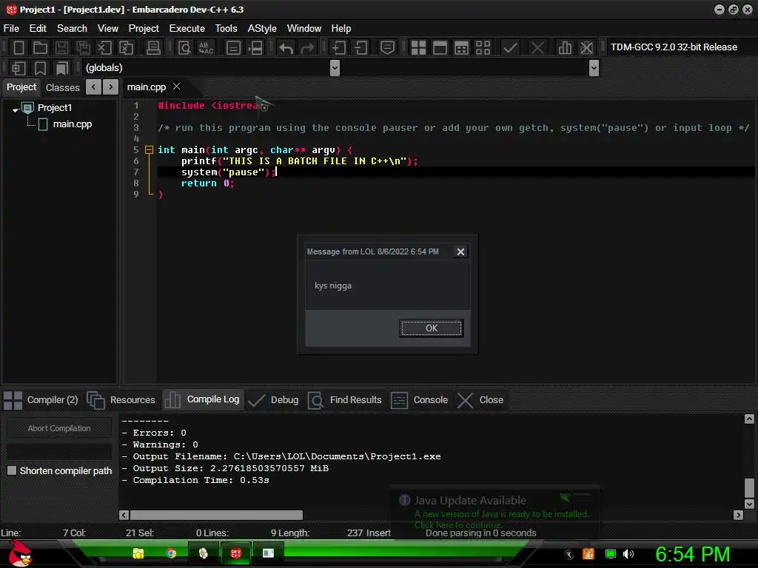Click the 6:54 PM taskbar clock
This screenshot has width=758, height=568.
coord(693,554)
